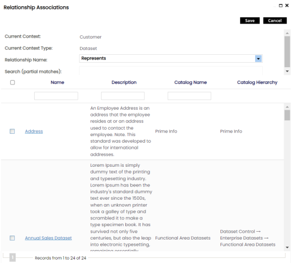
Task: Open the Relationship Name dropdown arrow
Action: 258,59
